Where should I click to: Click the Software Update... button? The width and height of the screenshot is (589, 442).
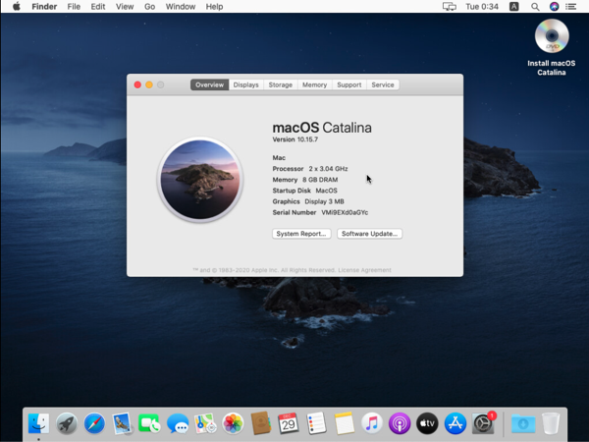coord(370,234)
